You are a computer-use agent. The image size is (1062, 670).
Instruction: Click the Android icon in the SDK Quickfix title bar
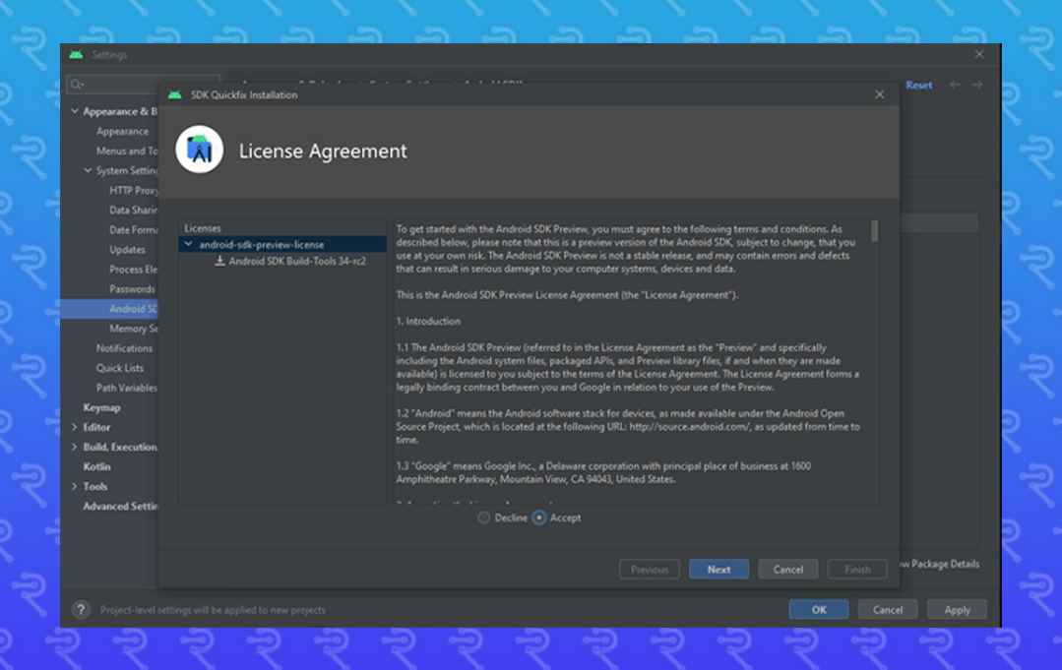click(173, 93)
